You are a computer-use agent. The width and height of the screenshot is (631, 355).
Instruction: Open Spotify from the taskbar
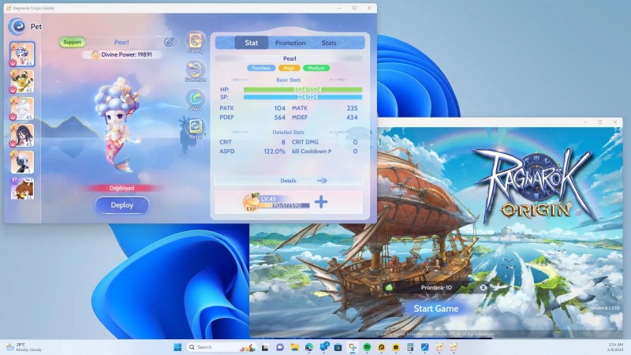point(367,347)
